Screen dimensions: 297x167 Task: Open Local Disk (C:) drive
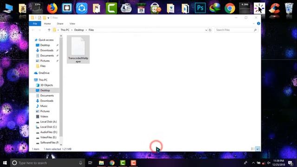[48, 127]
